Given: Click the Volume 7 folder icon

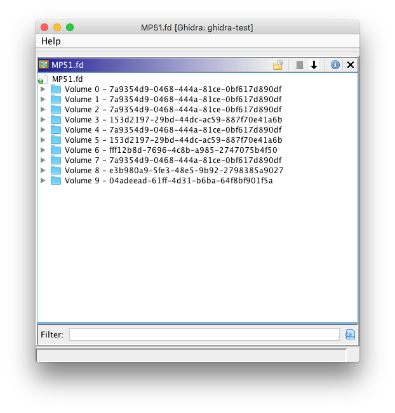Looking at the screenshot, I should [56, 160].
